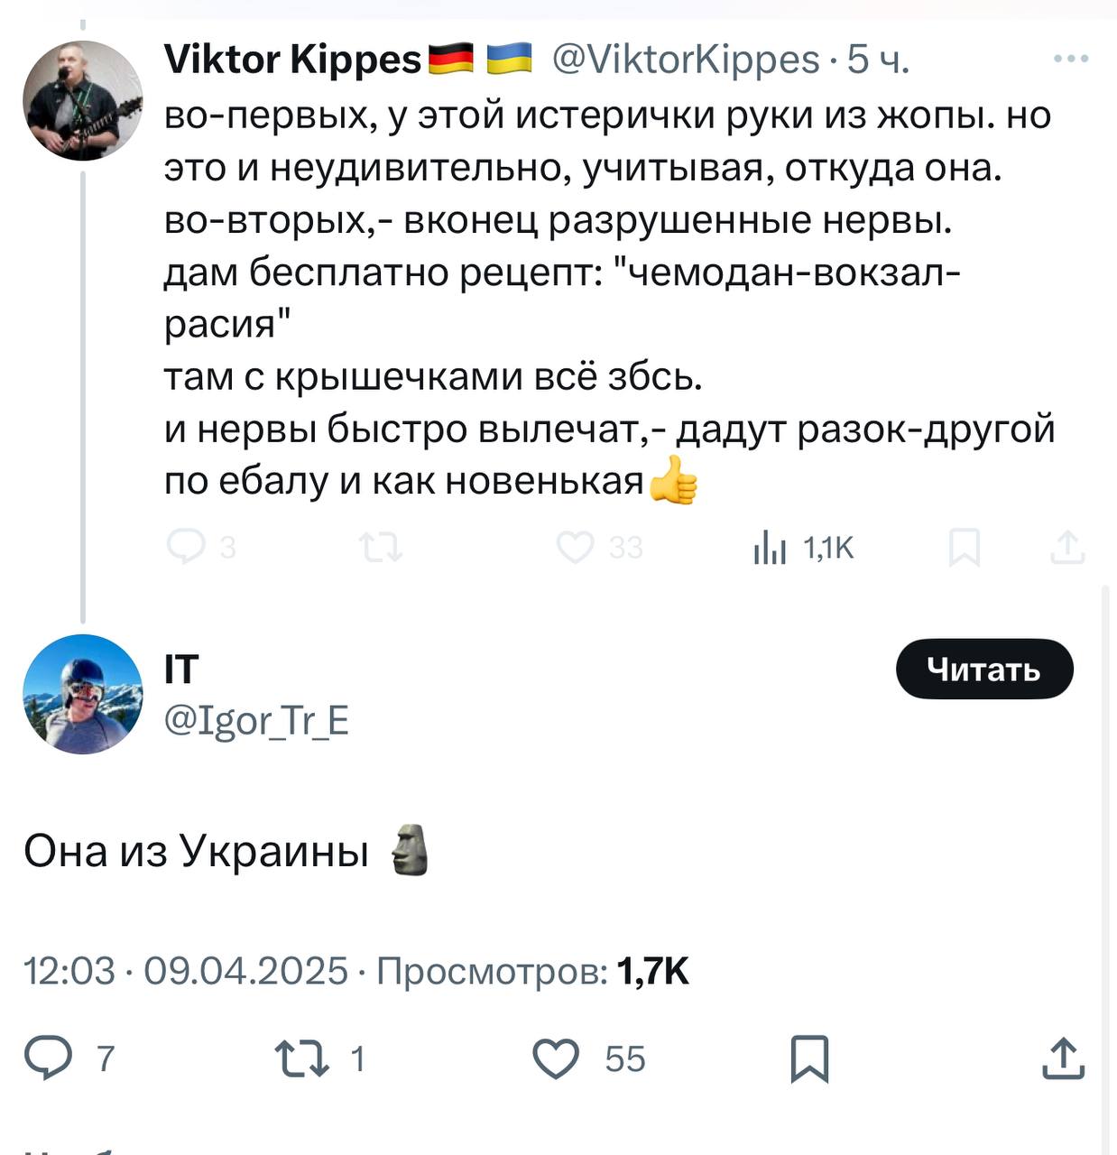Bookmark the Она из Украины tweet
Viewport: 1117px width, 1155px height.
coord(808,1058)
